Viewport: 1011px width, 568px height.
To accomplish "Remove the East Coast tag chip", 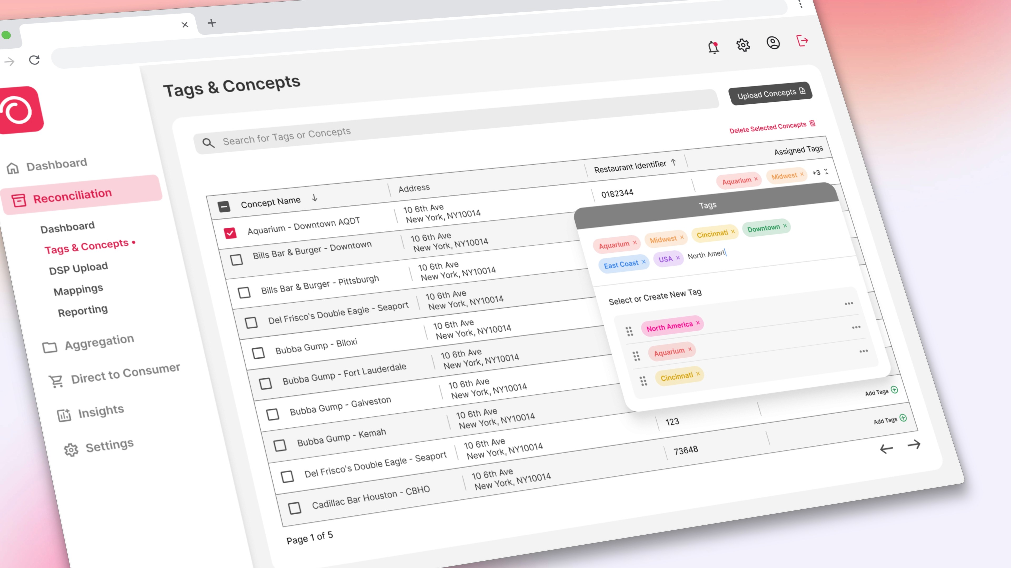I will (x=643, y=262).
